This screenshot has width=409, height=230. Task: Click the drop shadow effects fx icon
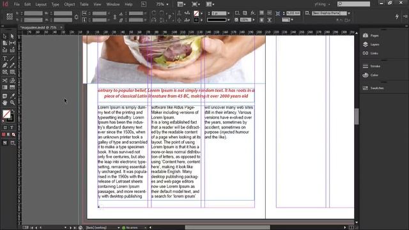click(252, 13)
